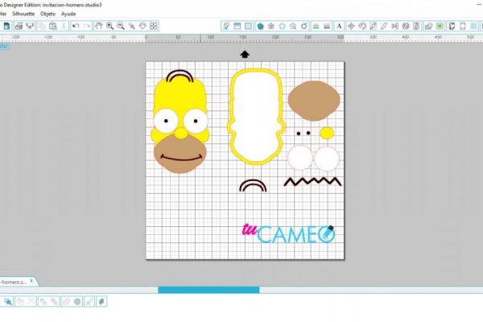
Task: Open the Trace panel icon
Action: (406, 27)
